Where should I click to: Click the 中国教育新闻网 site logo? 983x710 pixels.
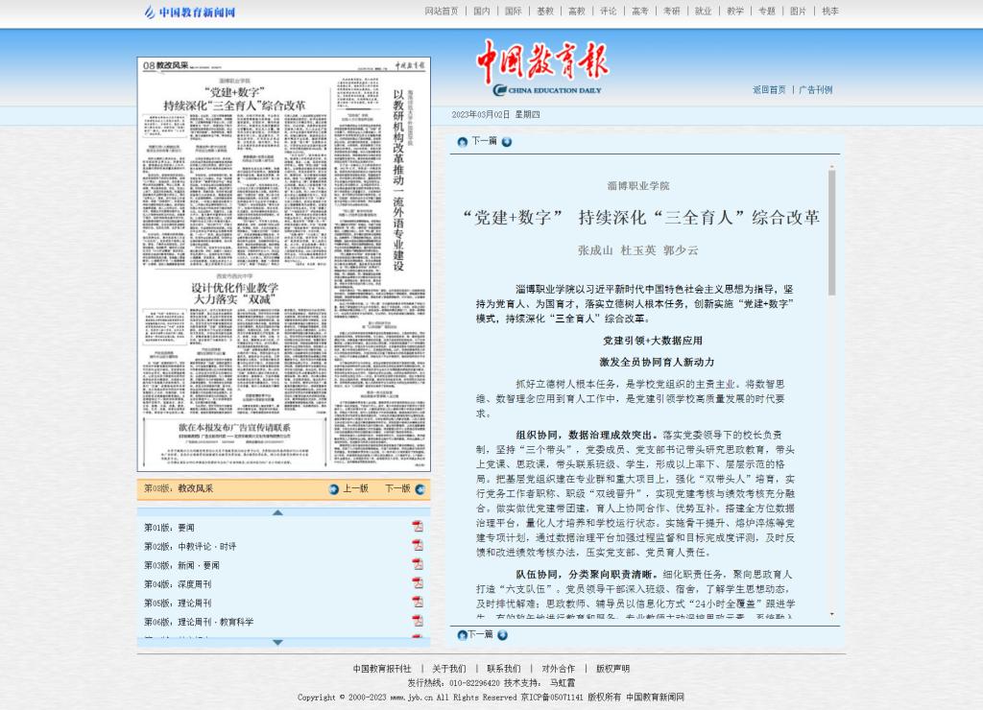pos(190,12)
